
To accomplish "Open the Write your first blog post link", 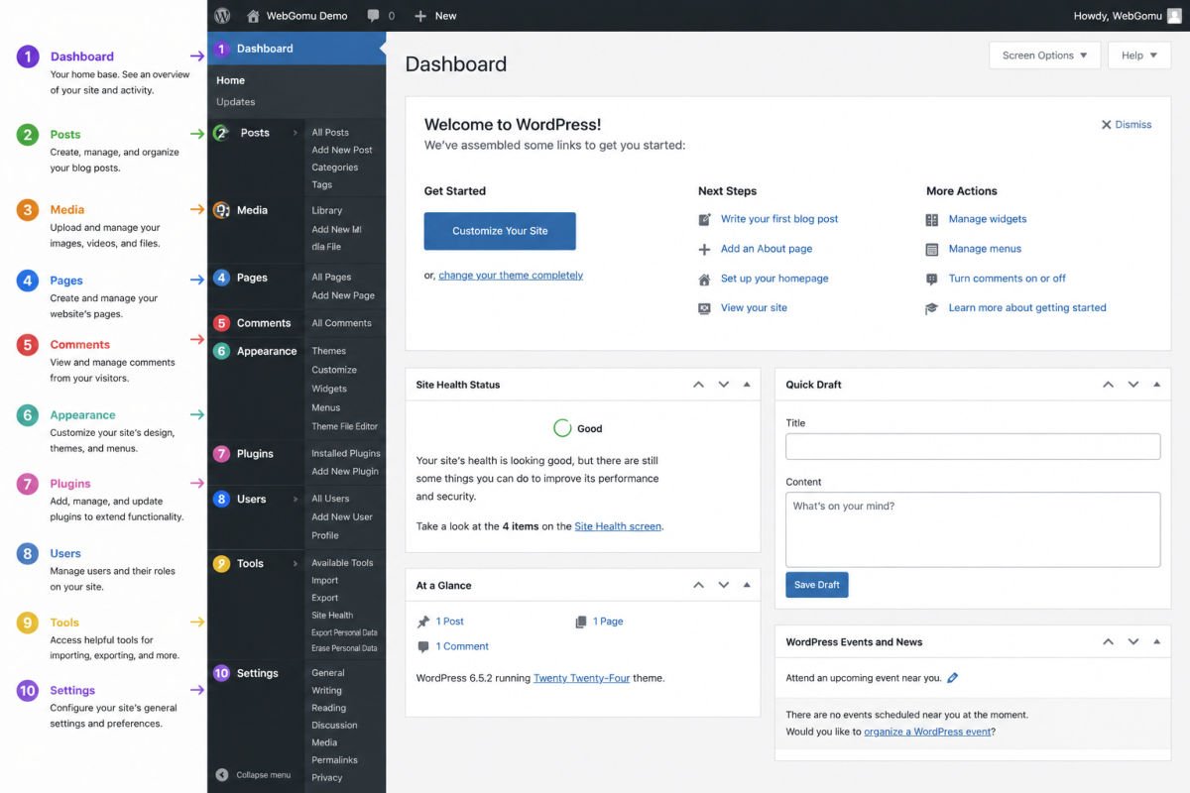I will pos(779,219).
